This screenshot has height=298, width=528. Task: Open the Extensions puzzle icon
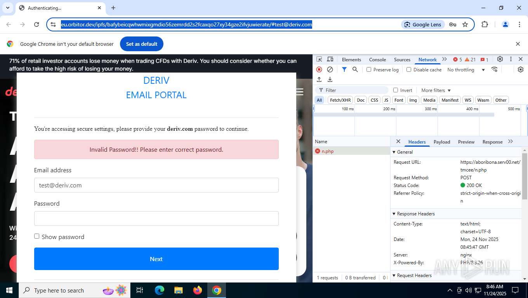tap(485, 24)
